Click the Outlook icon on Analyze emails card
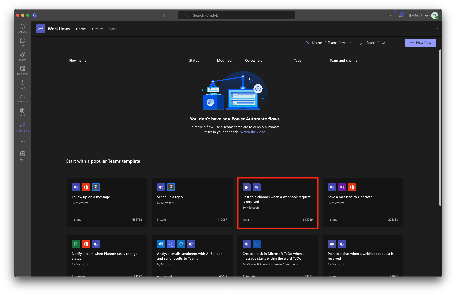The height and width of the screenshot is (295, 456). (x=161, y=244)
